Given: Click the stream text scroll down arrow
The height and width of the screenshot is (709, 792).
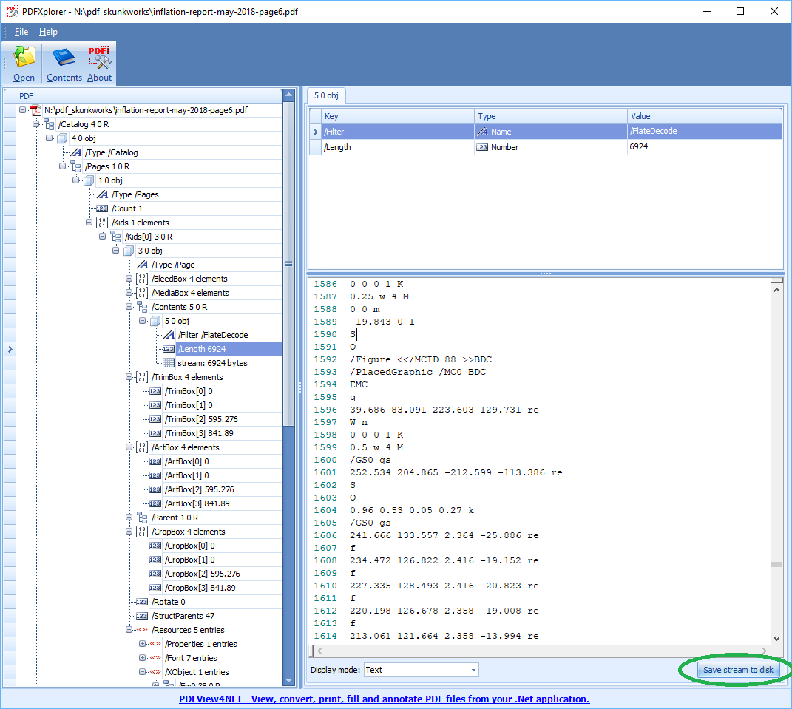Looking at the screenshot, I should click(777, 639).
